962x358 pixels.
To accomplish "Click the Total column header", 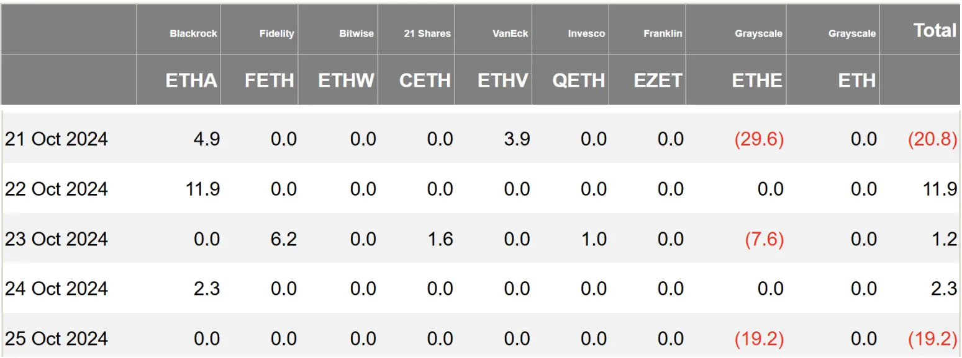I will pyautogui.click(x=934, y=30).
